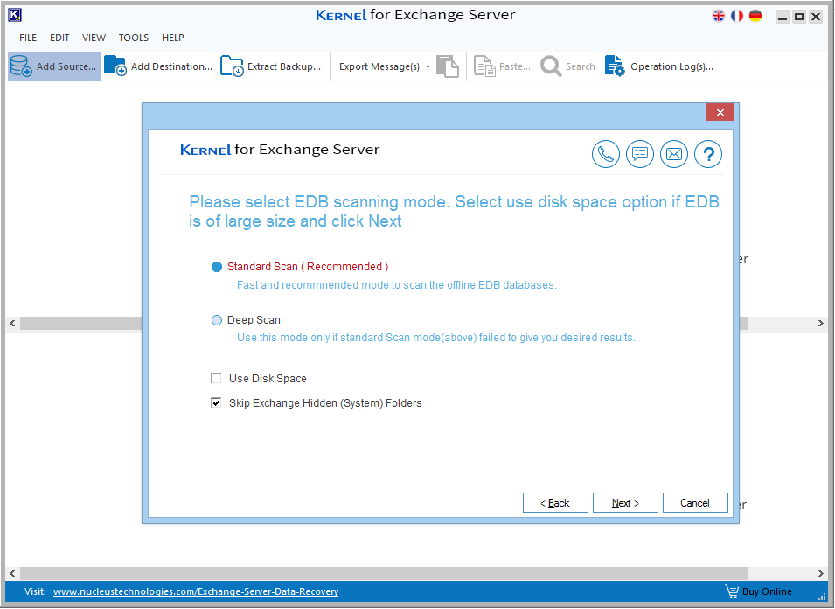Enable the Use Disk Space checkbox

[216, 378]
